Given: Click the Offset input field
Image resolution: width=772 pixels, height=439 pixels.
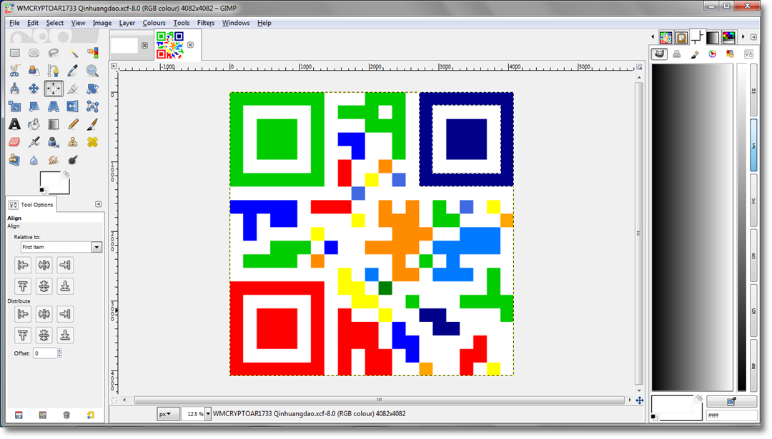Looking at the screenshot, I should pos(45,353).
